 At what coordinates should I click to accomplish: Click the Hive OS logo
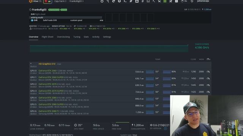(35, 1)
